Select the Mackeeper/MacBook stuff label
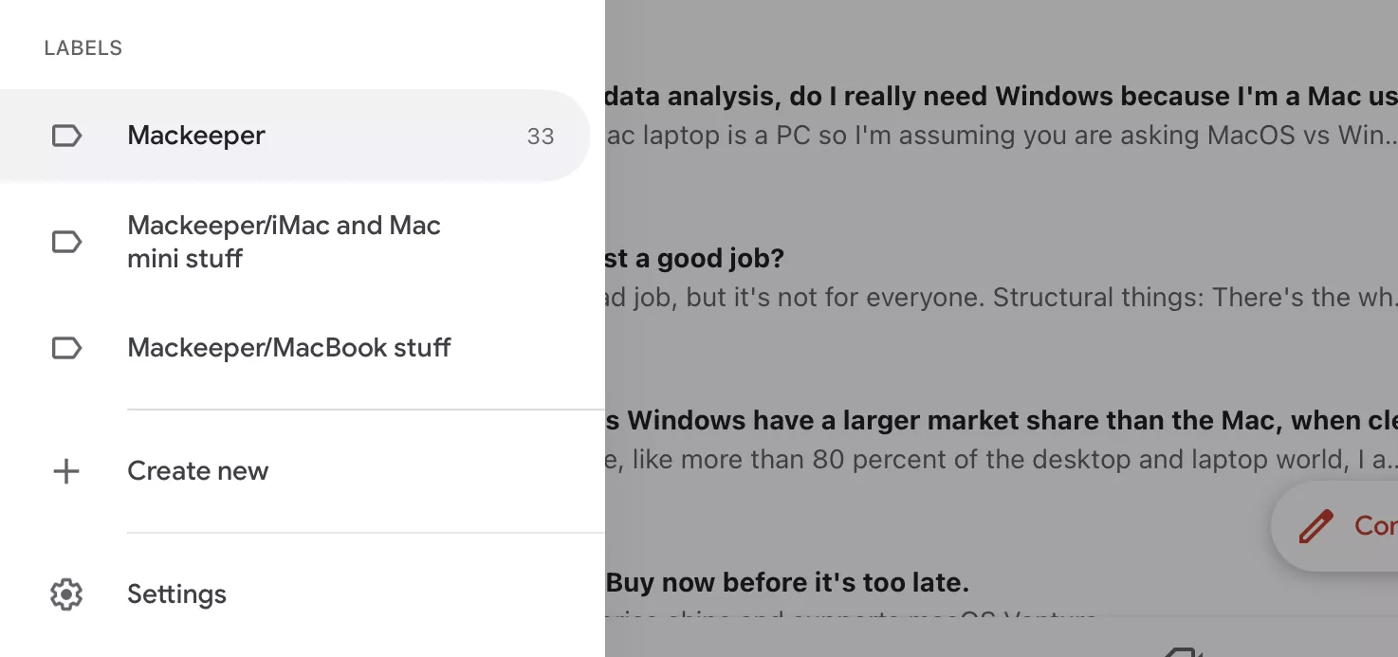 303,348
